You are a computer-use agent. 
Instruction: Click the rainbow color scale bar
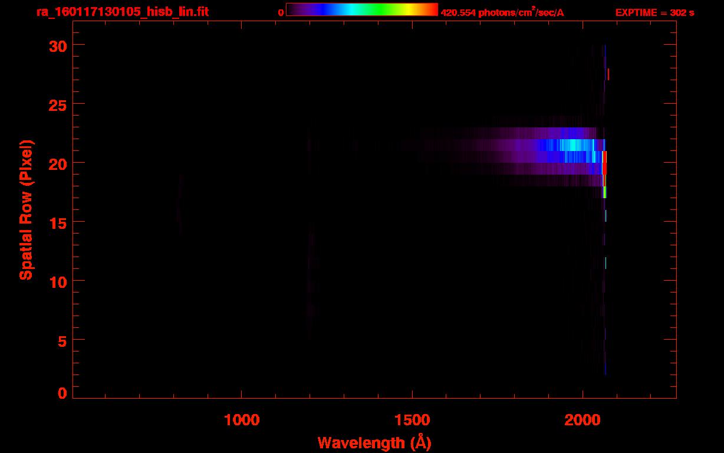pyautogui.click(x=362, y=9)
